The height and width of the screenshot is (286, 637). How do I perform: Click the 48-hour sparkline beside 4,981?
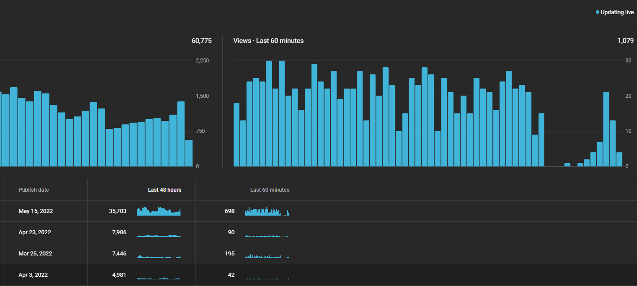tap(159, 278)
